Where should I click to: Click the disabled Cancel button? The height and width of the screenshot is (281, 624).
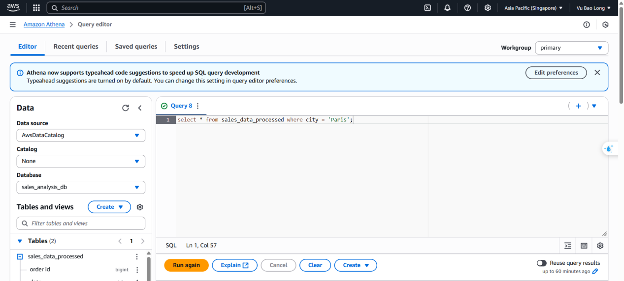278,265
